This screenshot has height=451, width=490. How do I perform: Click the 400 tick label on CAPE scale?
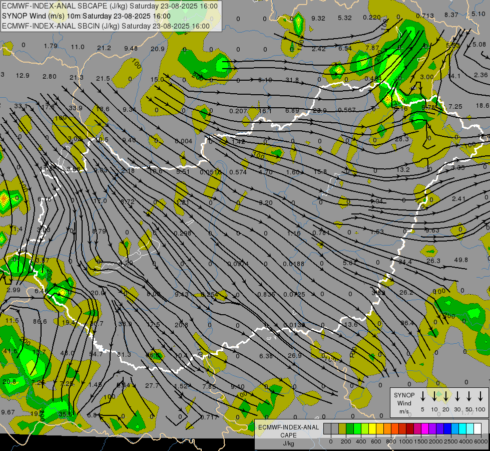(361, 441)
